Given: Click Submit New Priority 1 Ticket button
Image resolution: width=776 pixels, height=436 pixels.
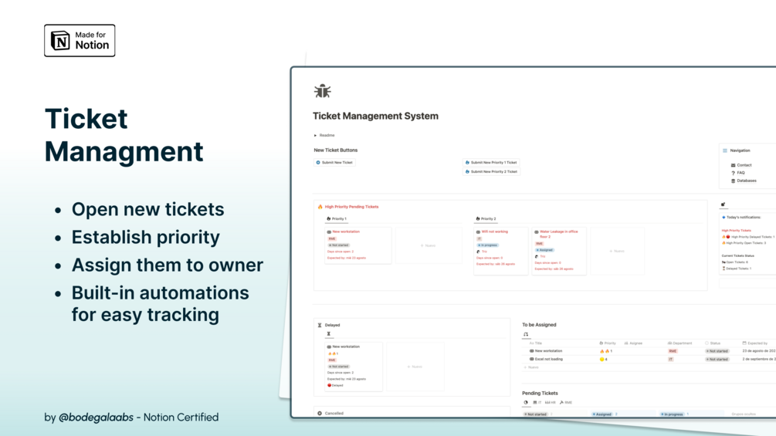Looking at the screenshot, I should 491,162.
